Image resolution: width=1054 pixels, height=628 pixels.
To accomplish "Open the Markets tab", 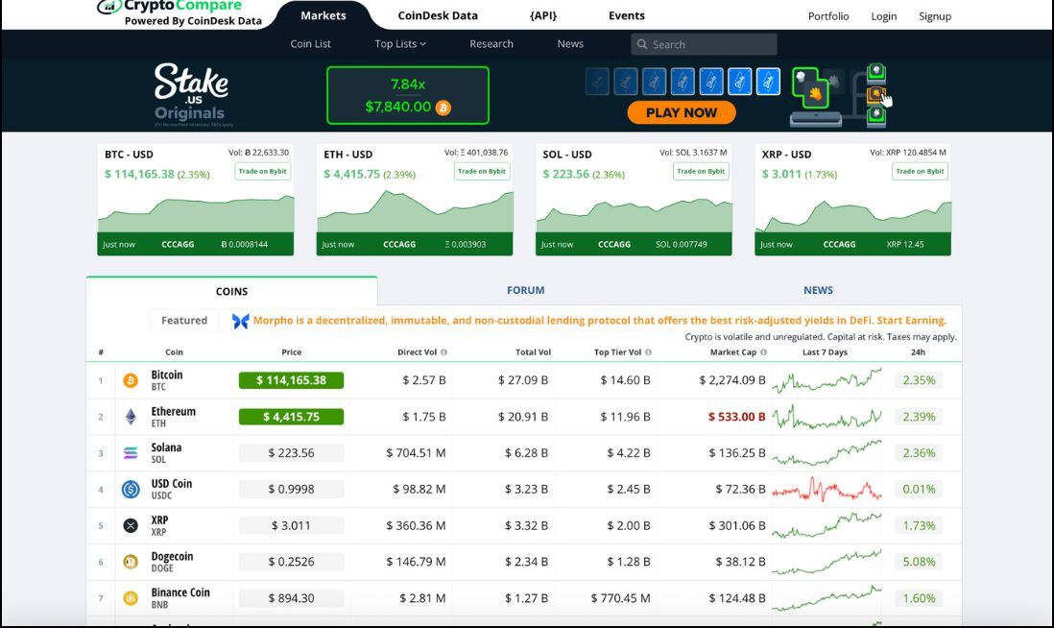I will (x=323, y=15).
